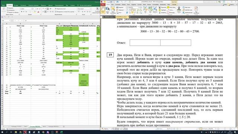Image resolution: width=238 pixels, height=134 pixels.
Task: Add a Sticky Note comment
Action: pyautogui.click(x=171, y=7)
